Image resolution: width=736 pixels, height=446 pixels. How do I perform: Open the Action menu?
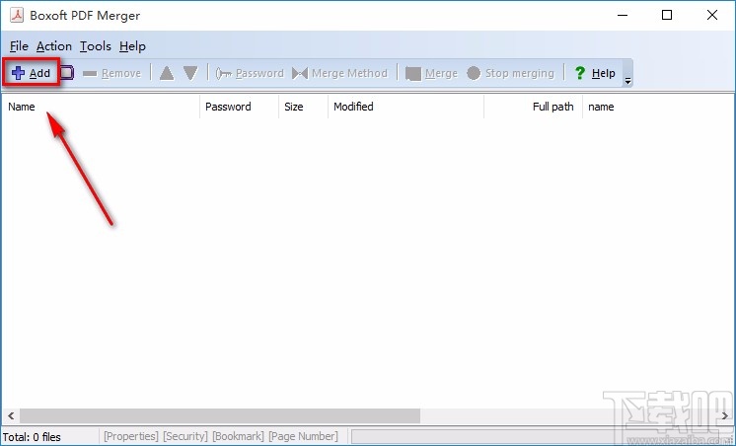[x=54, y=46]
